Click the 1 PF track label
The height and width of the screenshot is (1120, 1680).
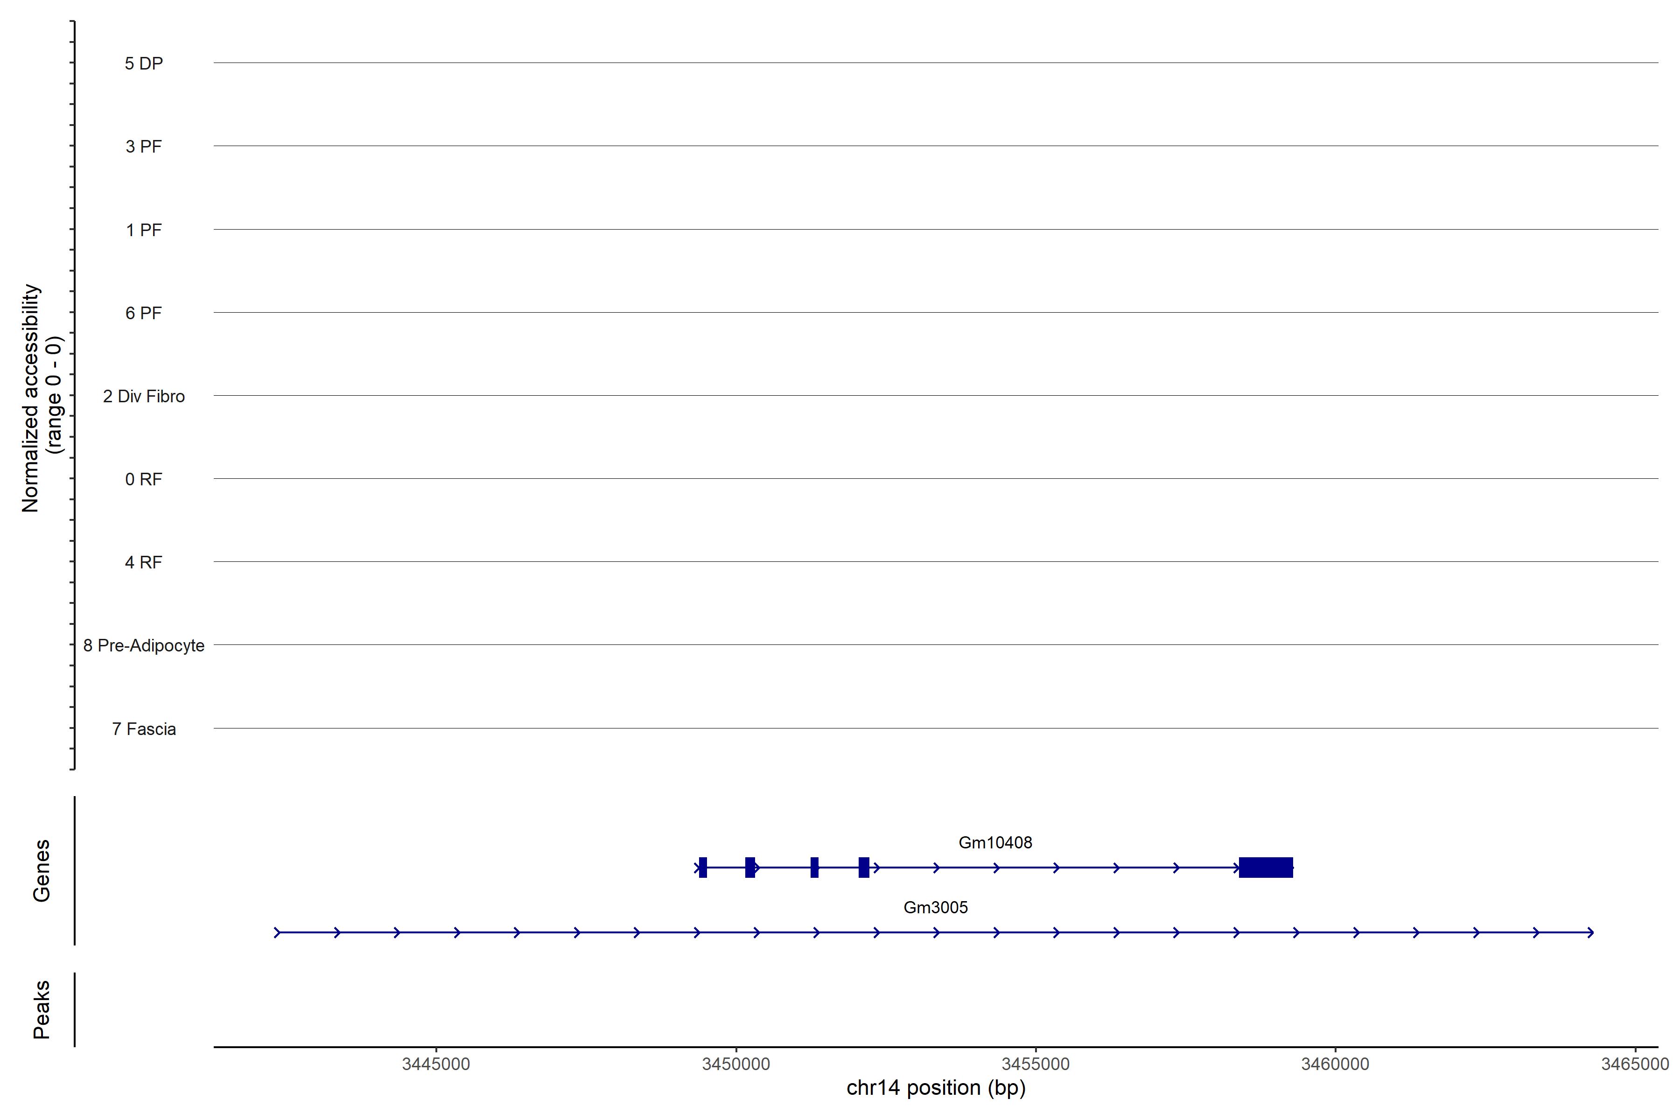(x=144, y=230)
